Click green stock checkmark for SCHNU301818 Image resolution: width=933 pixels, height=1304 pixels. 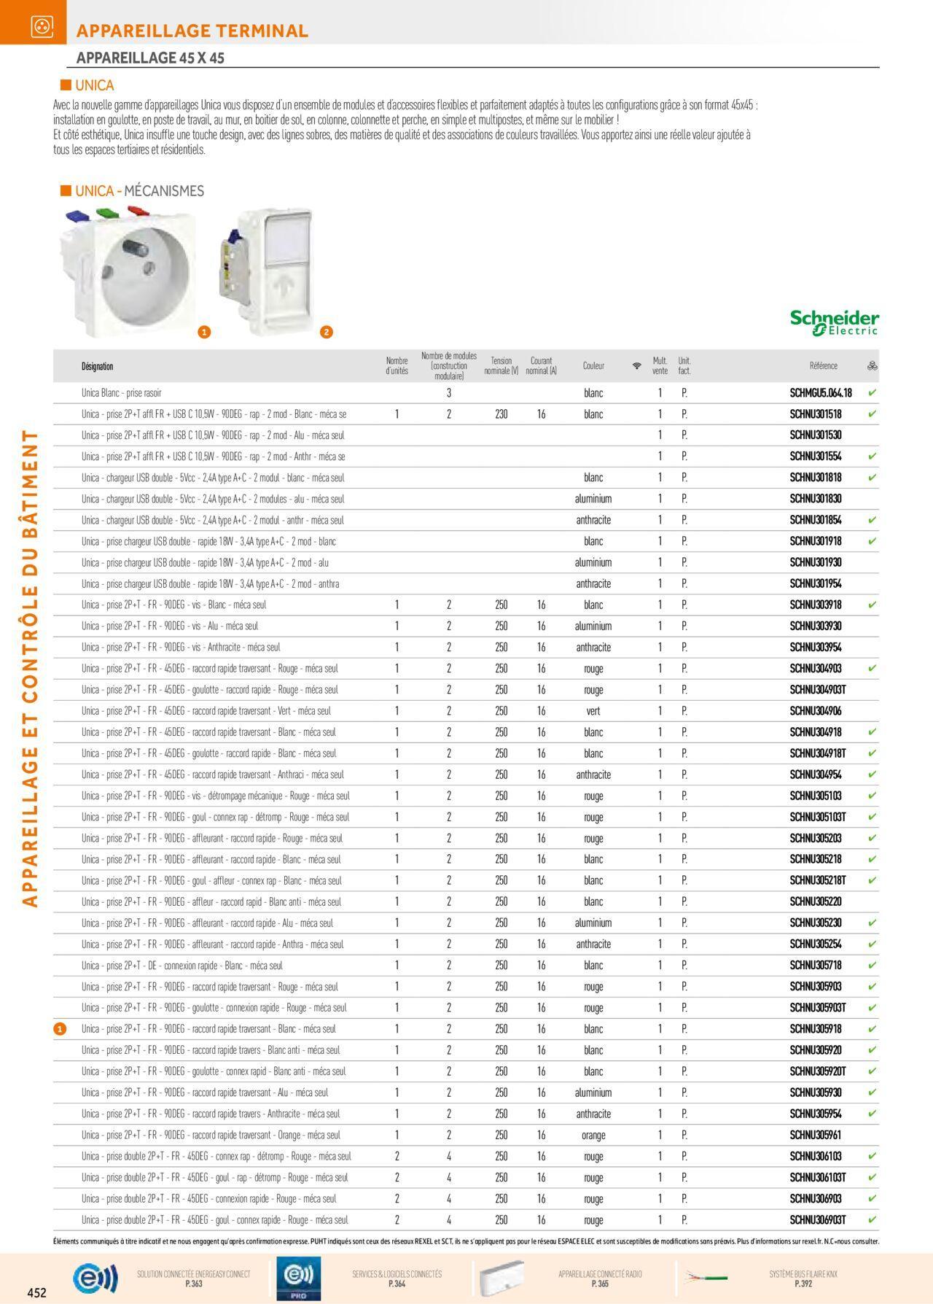coord(873,477)
